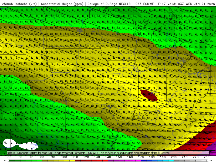Click the darkest green swatch at colorbar start
The width and height of the screenshot is (216, 162).
coord(12,161)
